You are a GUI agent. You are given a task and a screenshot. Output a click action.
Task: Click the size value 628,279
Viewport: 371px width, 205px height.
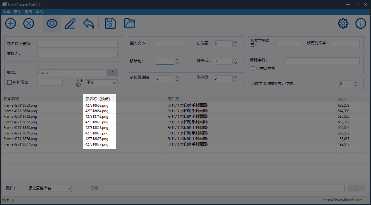(343, 105)
